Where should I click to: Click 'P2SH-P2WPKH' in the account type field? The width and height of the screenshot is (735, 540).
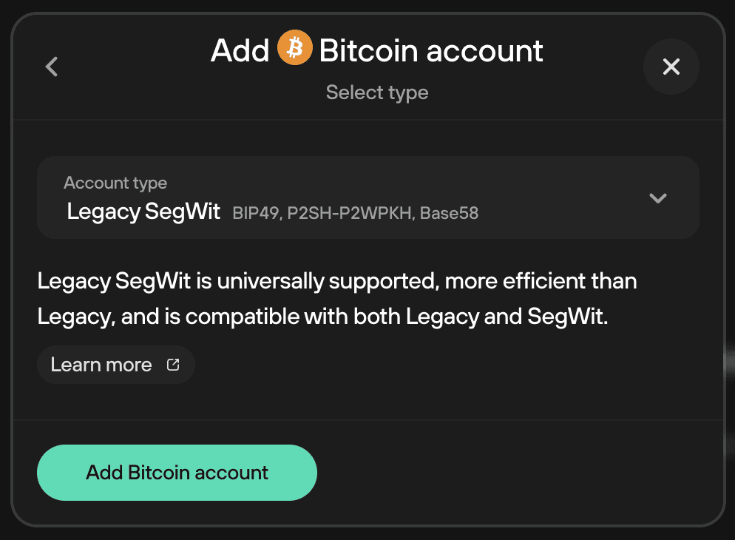350,213
